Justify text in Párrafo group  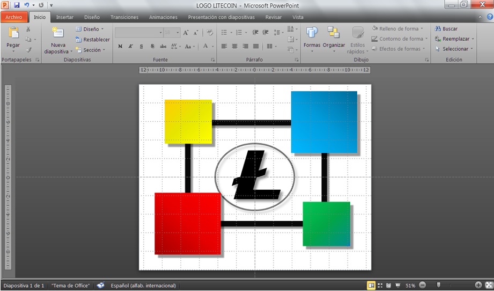point(256,46)
